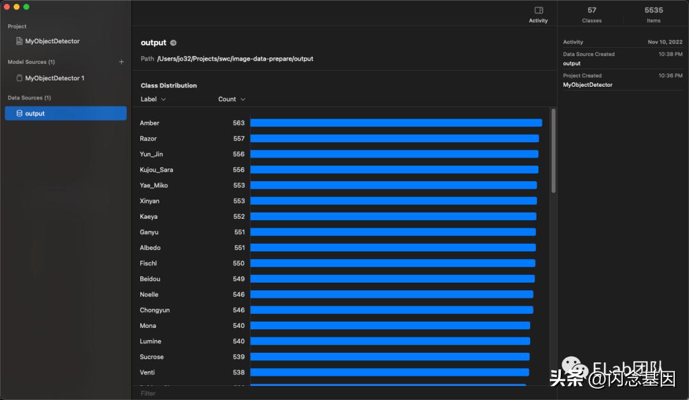689x400 pixels.
Task: Click the class distribution vertical scrollbar
Action: [x=553, y=151]
